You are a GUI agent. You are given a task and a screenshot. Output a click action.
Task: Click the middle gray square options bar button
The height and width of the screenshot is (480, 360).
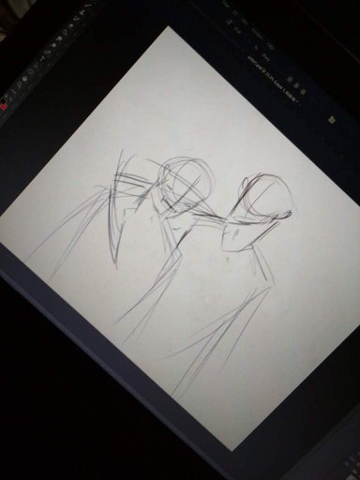[x=297, y=84]
